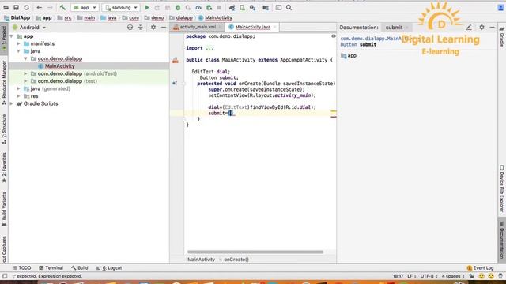Image resolution: width=506 pixels, height=284 pixels.
Task: Collapse the com.demo.dialapp package
Action: 25,58
